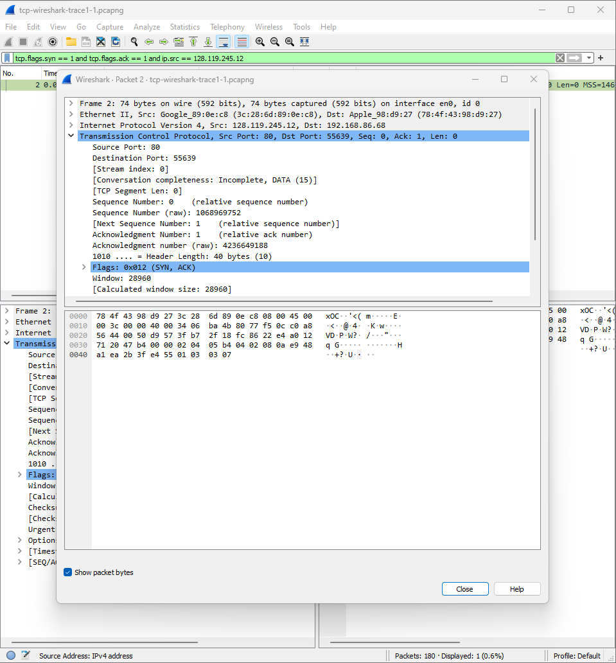Screen dimensions: 616x663
Task: Toggle auto-scroll during live capture
Action: [224, 42]
